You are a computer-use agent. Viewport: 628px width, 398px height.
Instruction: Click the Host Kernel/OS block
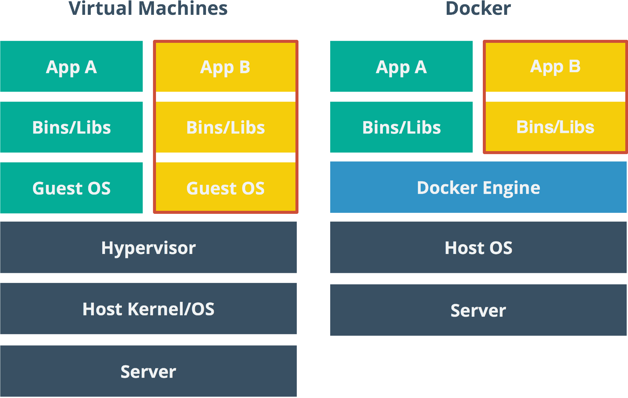point(149,309)
